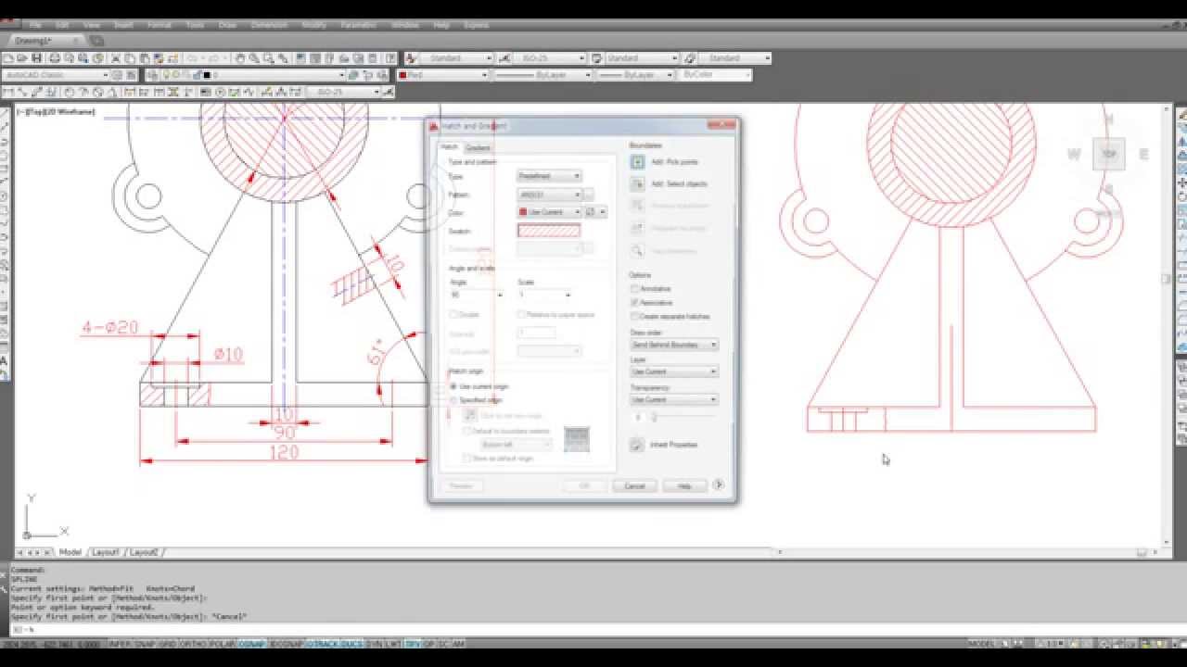This screenshot has height=667, width=1187.
Task: Select the Zoom Realtime magnifier icon
Action: [x=255, y=58]
